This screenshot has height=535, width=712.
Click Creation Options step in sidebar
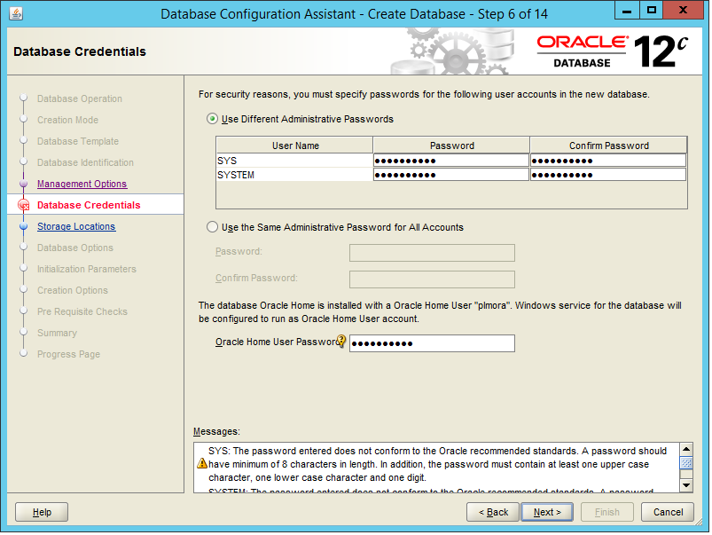tap(72, 290)
